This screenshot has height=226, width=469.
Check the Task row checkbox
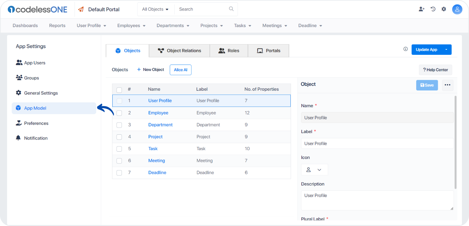pyautogui.click(x=119, y=149)
